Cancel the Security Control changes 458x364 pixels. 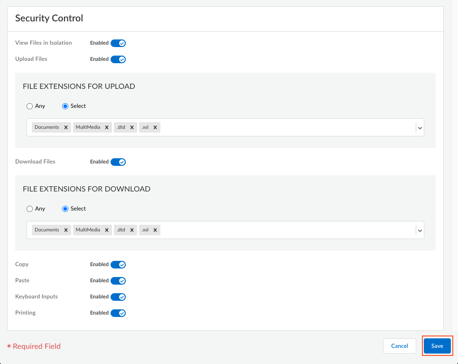pyautogui.click(x=399, y=346)
